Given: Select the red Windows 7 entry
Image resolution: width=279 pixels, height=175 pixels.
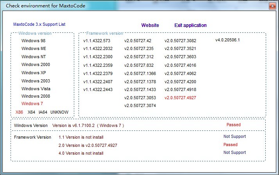Looking at the screenshot, I should (x=32, y=104).
